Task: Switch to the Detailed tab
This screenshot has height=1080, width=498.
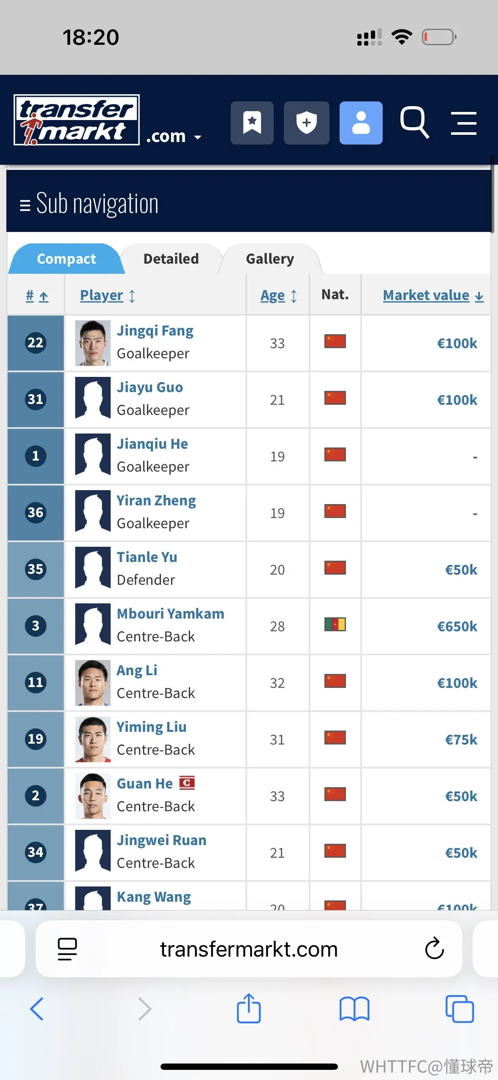Action: tap(171, 259)
